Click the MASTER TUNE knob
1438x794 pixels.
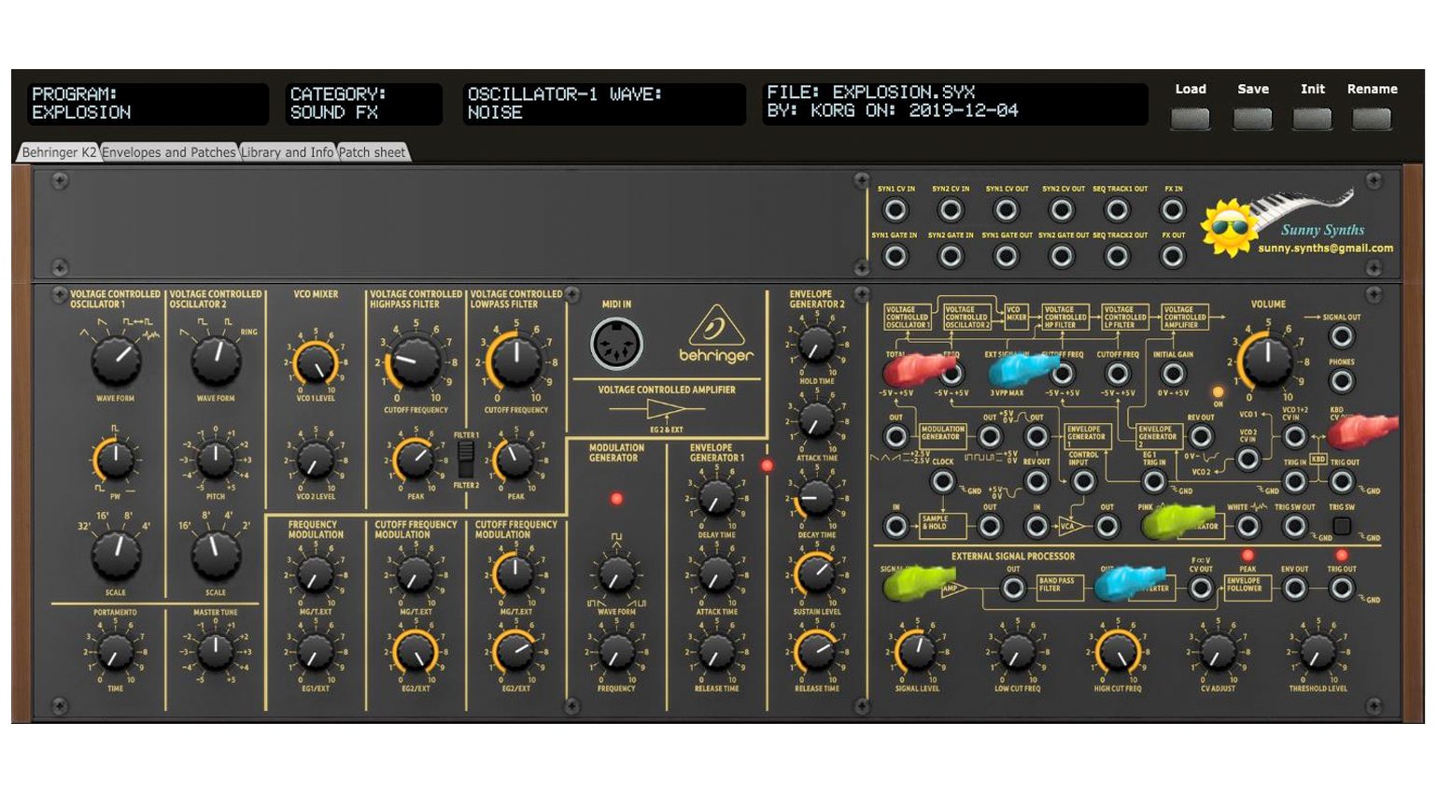[x=216, y=652]
